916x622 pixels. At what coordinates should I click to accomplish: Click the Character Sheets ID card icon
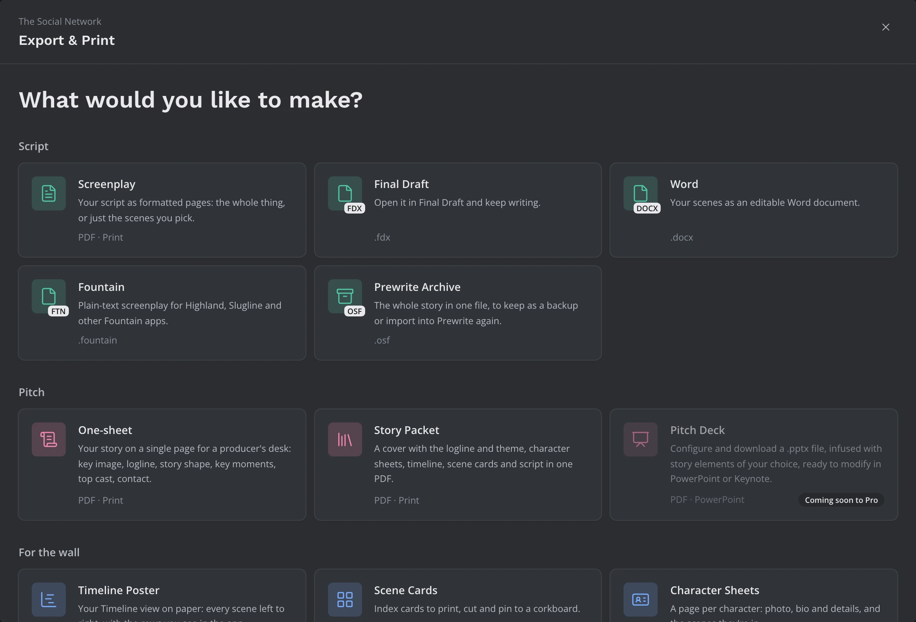pos(641,599)
